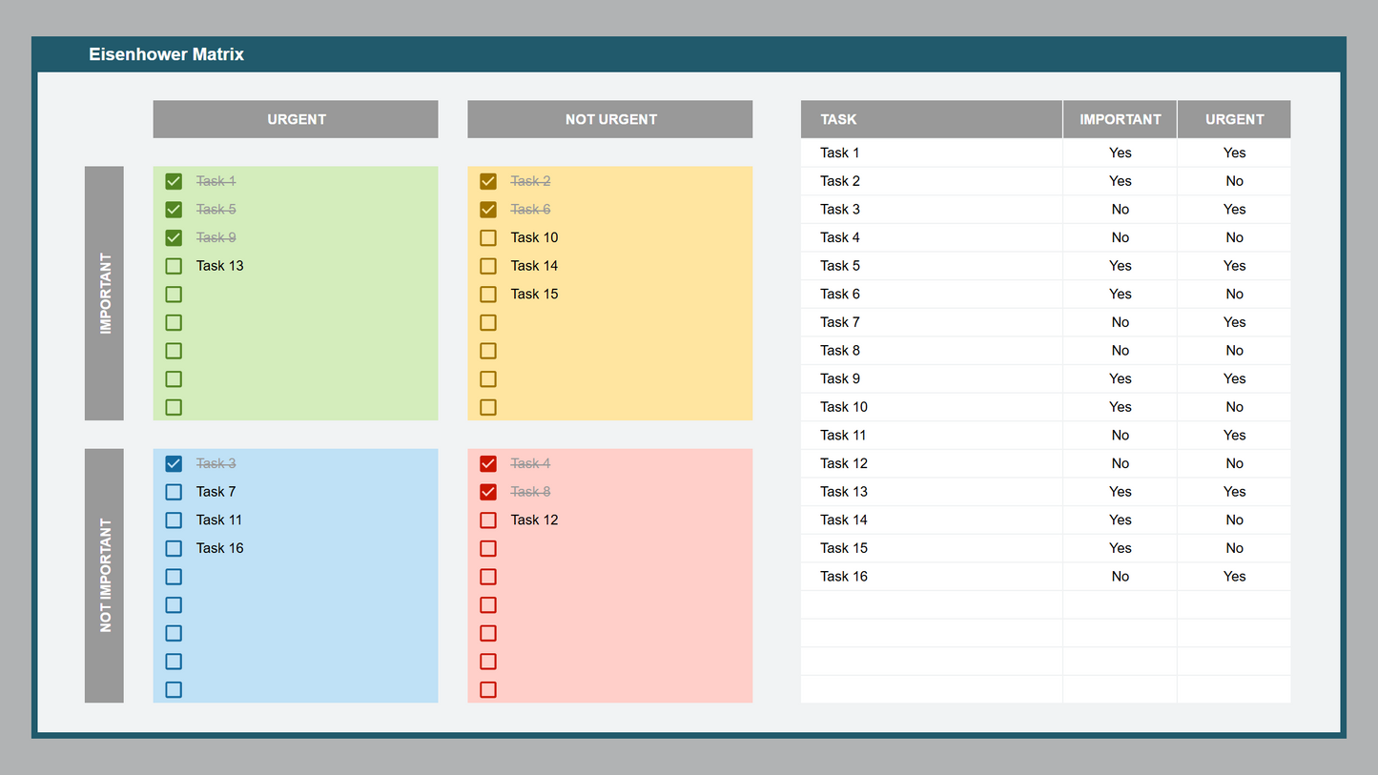This screenshot has width=1378, height=775.
Task: Check the box next to Task 13
Action: tap(174, 266)
